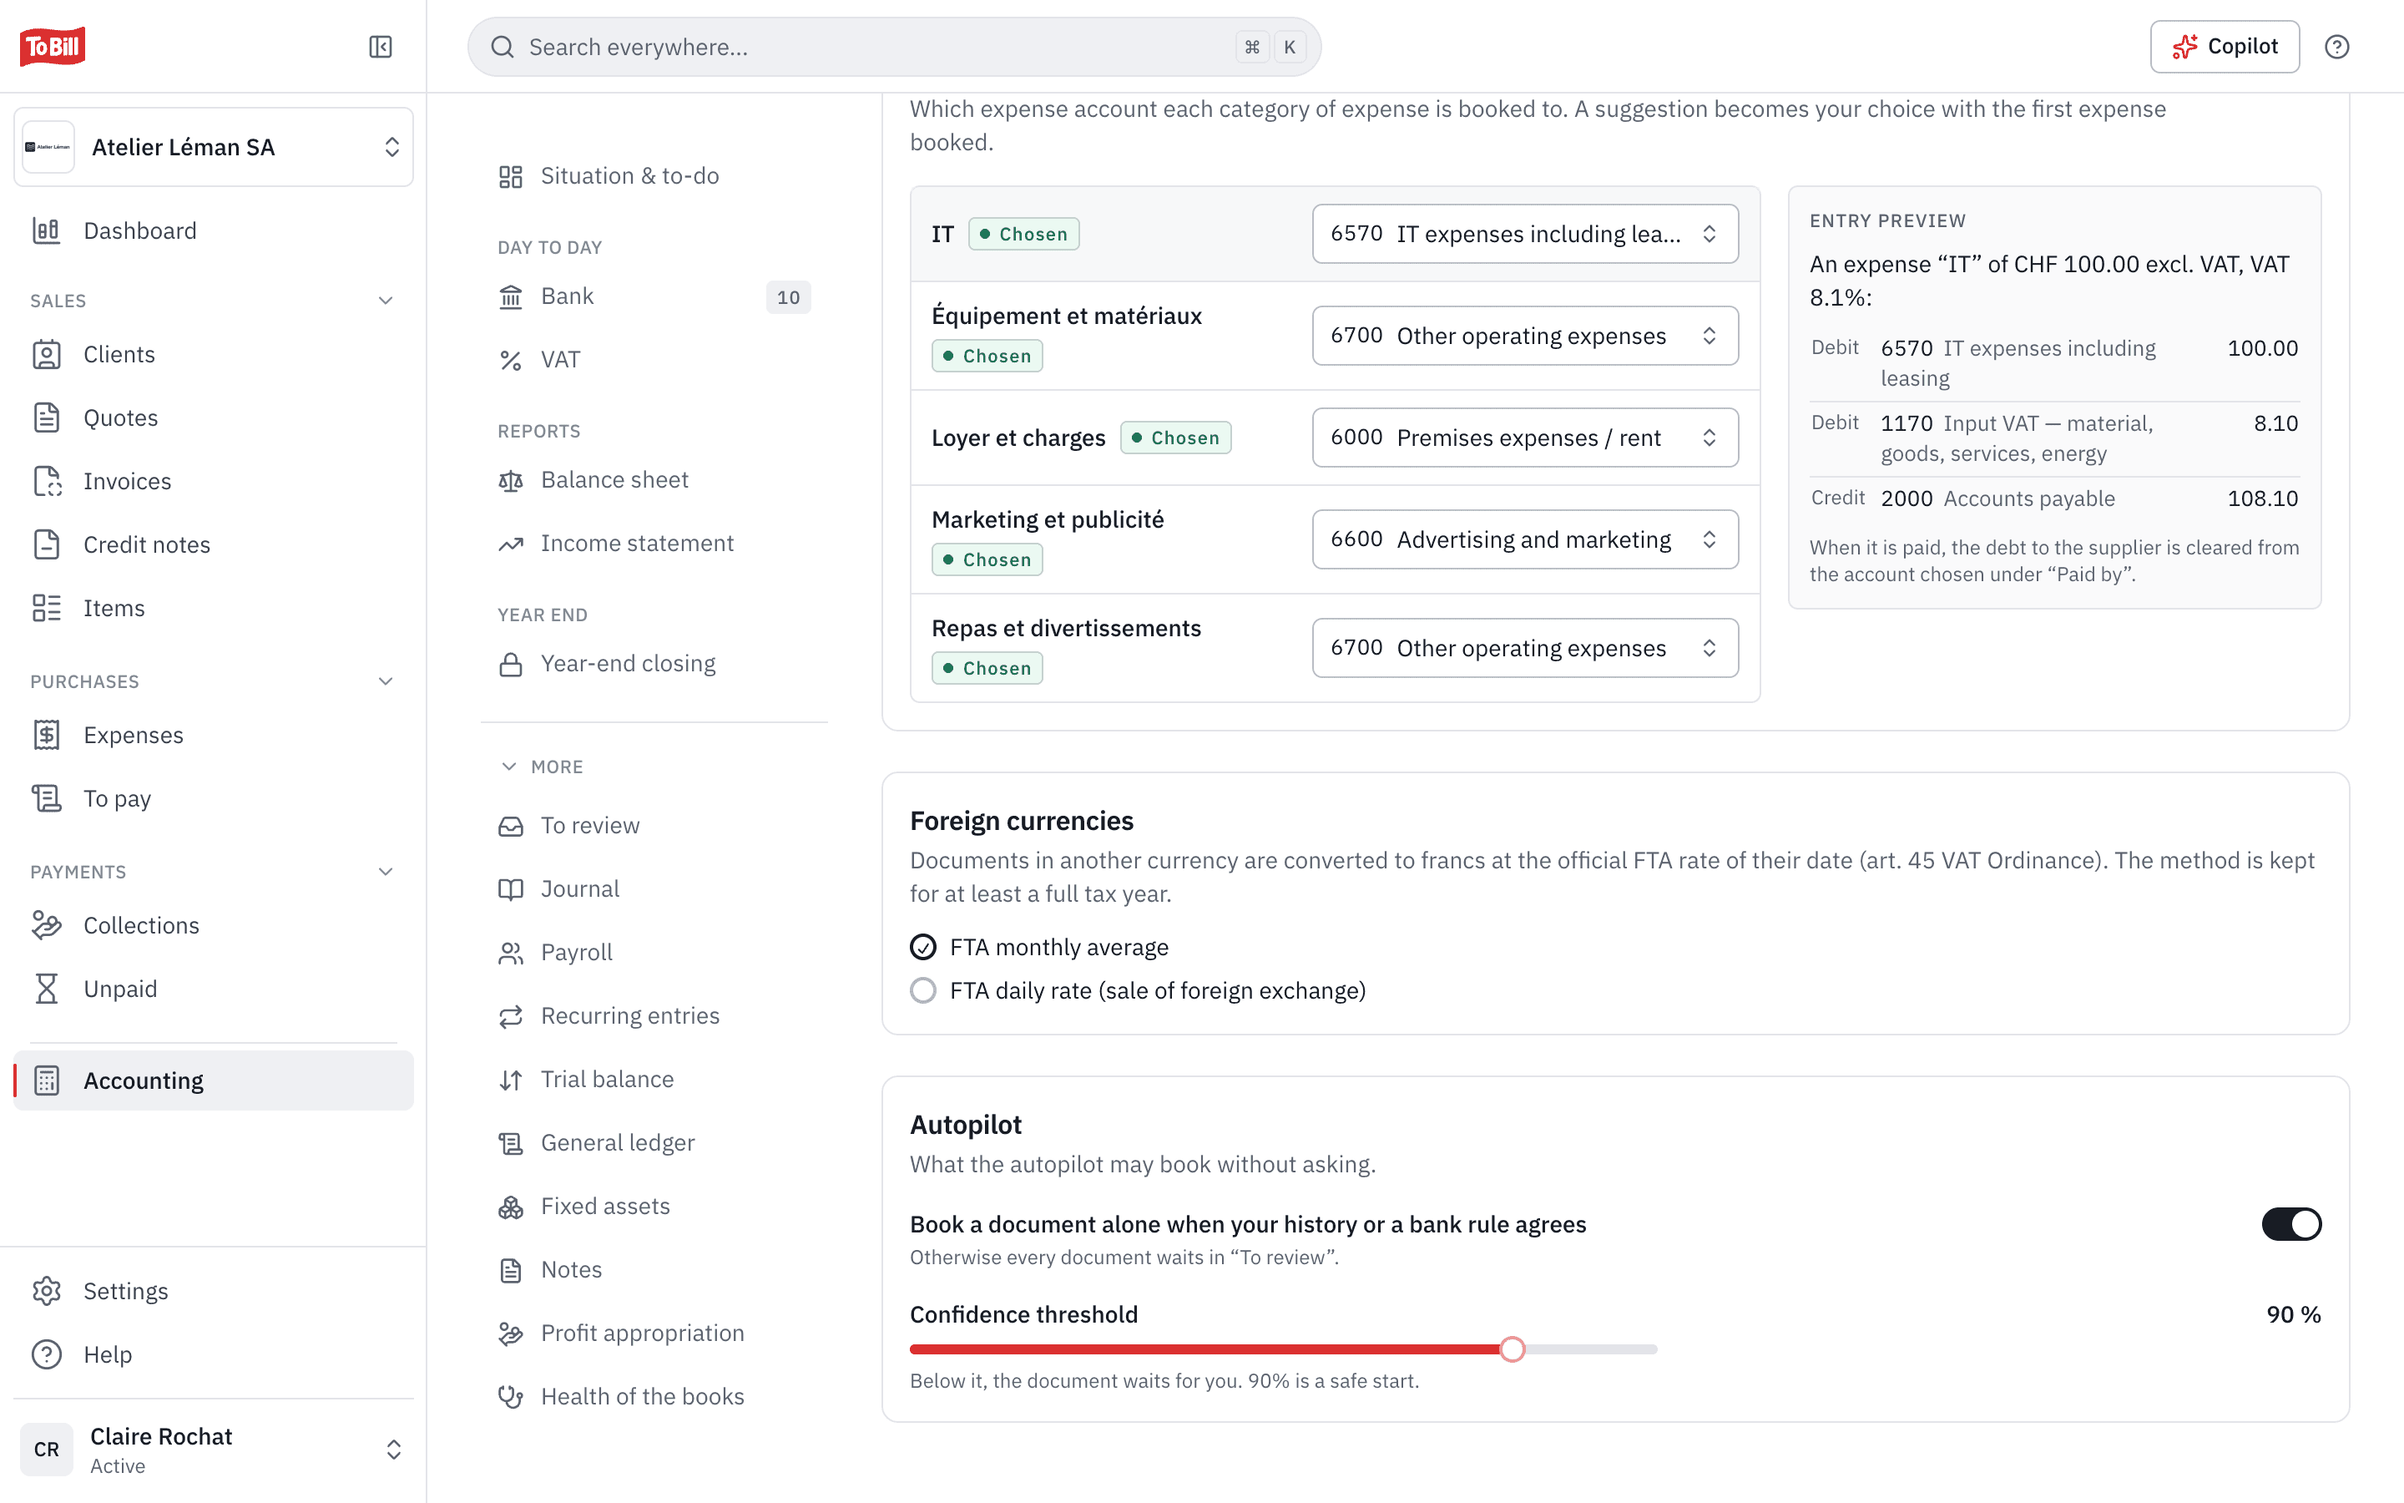Focus the Search everywhere field
This screenshot has height=1503, width=2404.
tap(894, 47)
